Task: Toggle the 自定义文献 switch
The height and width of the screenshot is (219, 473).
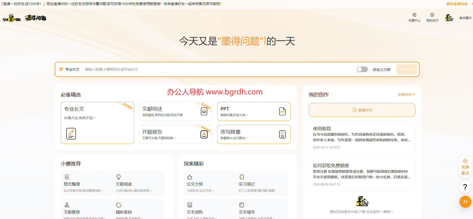Action: click(362, 69)
